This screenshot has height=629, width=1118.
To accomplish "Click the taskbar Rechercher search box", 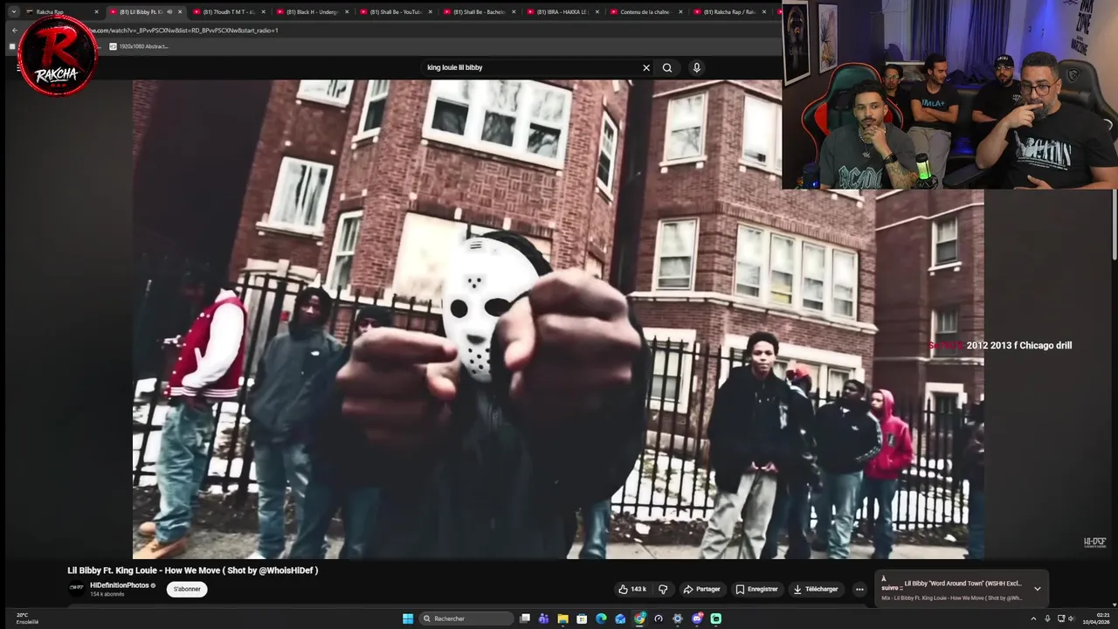I will [x=466, y=619].
